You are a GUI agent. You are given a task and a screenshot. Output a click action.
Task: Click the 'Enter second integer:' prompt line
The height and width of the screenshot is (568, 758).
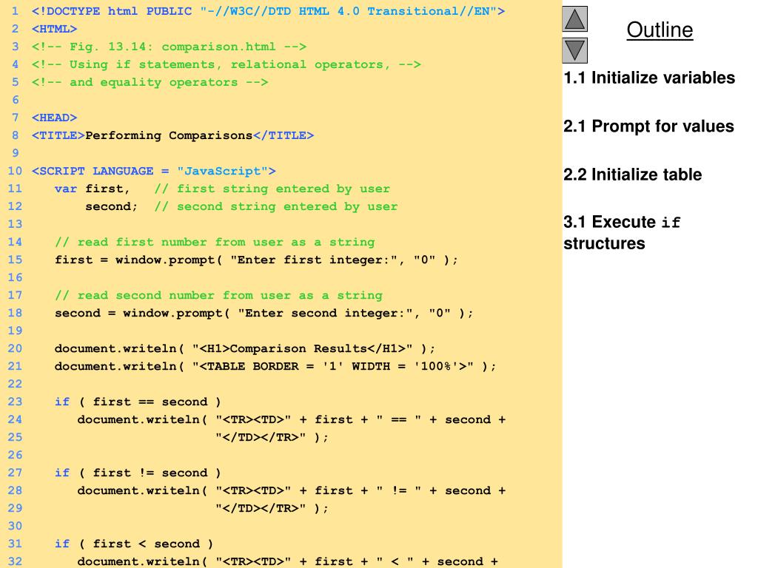tap(264, 313)
